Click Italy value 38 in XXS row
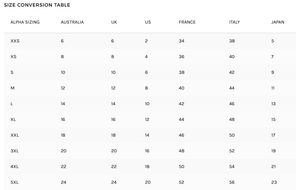This screenshot has height=190, width=296. coord(232,41)
